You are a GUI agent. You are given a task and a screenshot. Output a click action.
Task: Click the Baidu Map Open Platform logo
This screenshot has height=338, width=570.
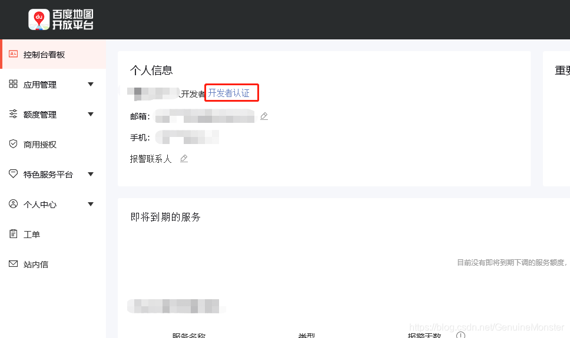(x=61, y=19)
